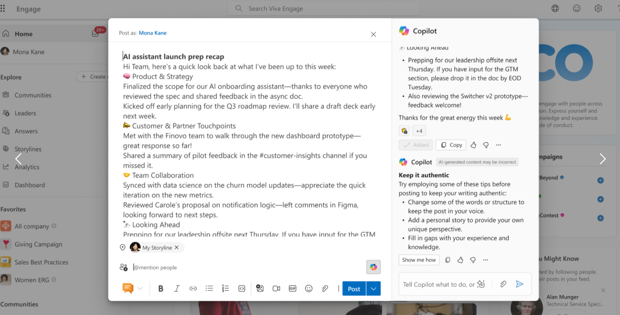Insert a GIF into the post
The width and height of the screenshot is (620, 315).
pos(292,288)
